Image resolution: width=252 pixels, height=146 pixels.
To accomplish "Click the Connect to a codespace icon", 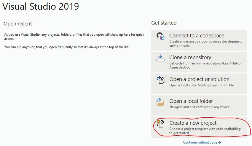I will coord(160,36).
